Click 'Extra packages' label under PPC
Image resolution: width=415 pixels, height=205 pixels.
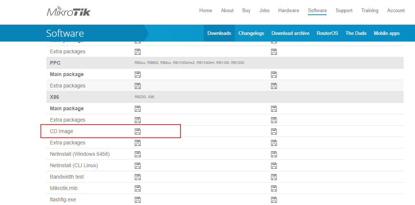point(67,86)
